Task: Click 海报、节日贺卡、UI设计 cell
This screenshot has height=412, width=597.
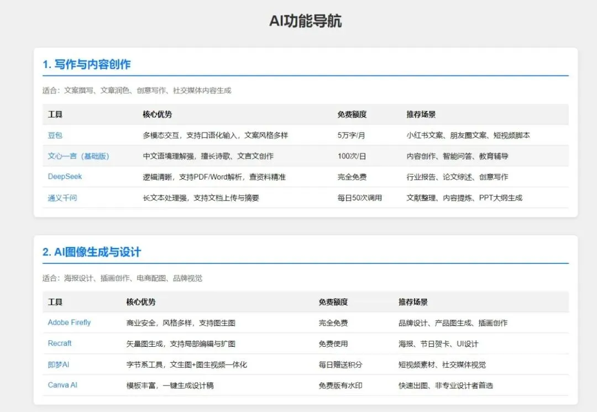Action: click(x=438, y=344)
